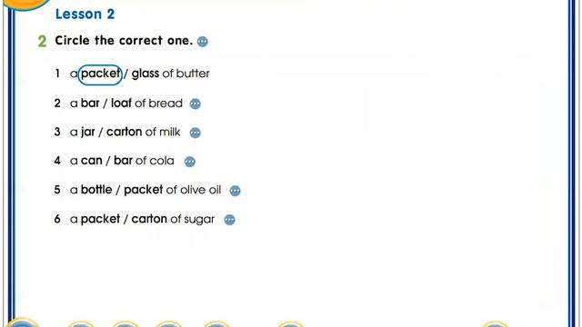The image size is (582, 327).
Task: Pick 'packet' in the olive oil question
Action: click(x=144, y=190)
